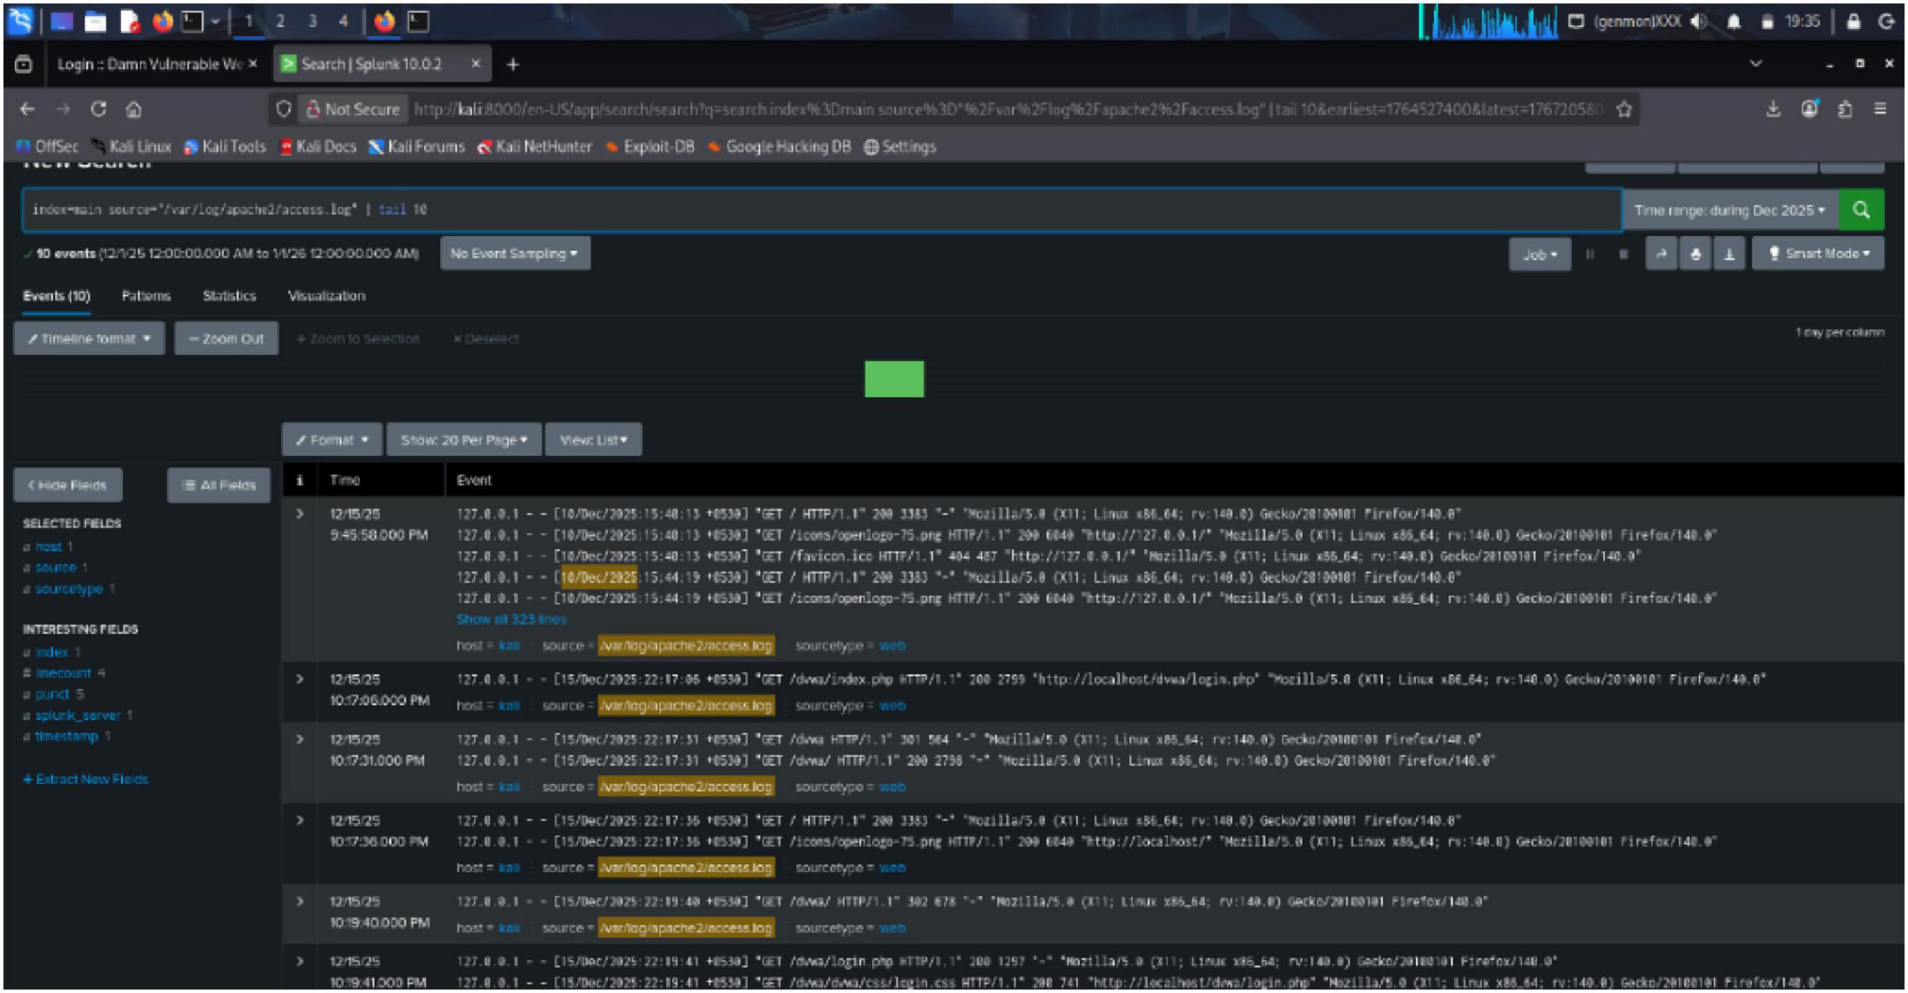Viewport: 1908px width, 993px height.
Task: Switch to the Patterns tab
Action: (146, 296)
